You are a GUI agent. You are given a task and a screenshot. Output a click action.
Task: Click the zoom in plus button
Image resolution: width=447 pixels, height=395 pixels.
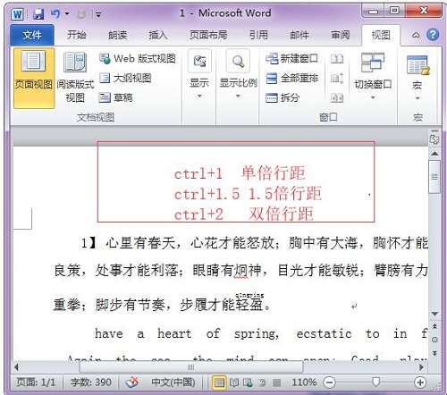[420, 382]
